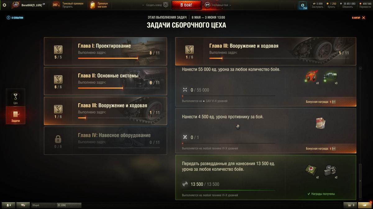Open Глава I: Проектирование chapter
Screen dimensions: 373x209
coord(105,51)
